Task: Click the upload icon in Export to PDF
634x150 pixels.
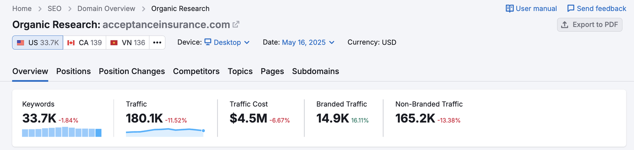Action: pyautogui.click(x=565, y=25)
